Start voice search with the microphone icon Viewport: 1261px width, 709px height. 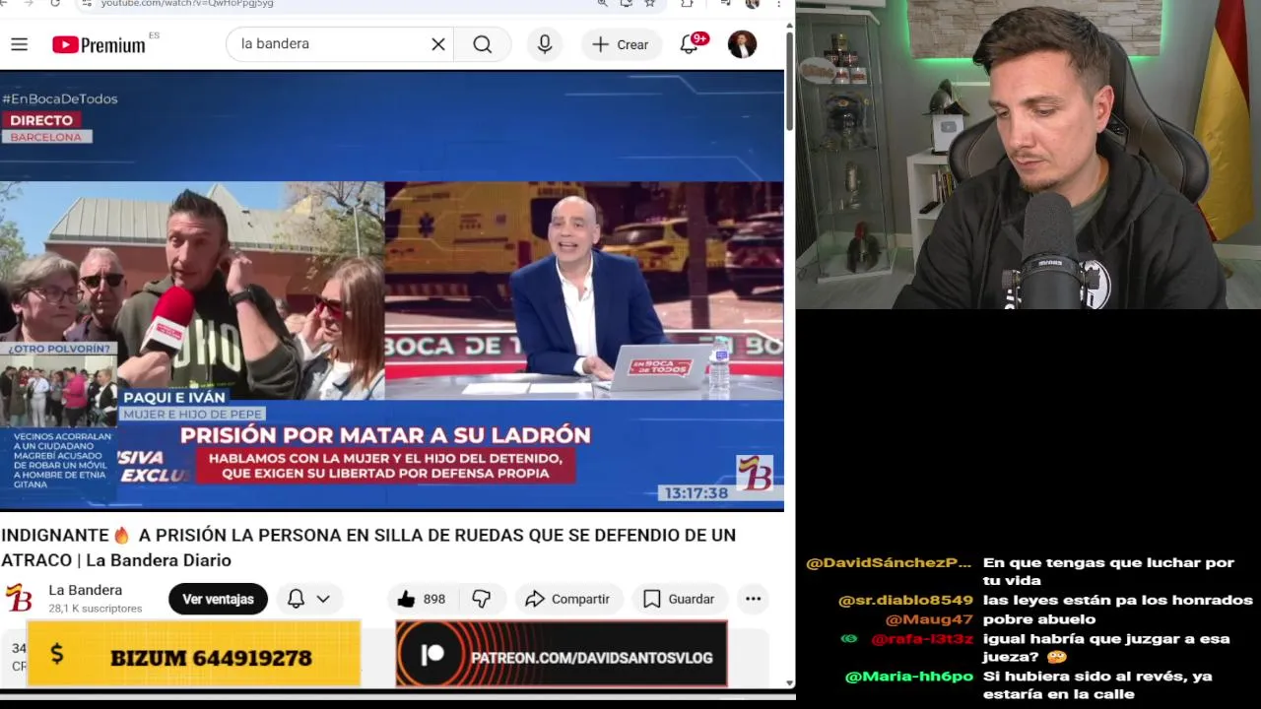[545, 44]
